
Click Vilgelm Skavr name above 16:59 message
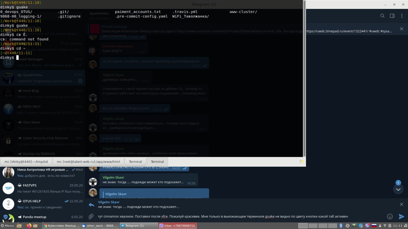click(x=113, y=177)
